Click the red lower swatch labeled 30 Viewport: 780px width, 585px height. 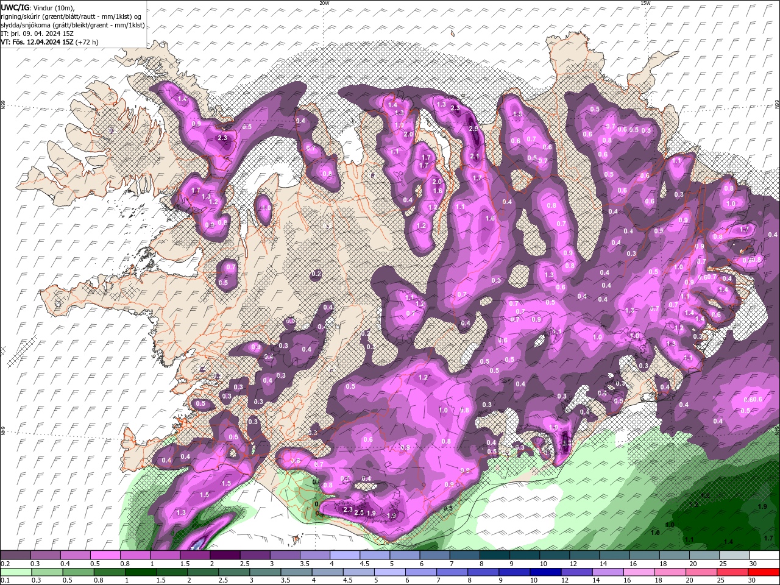(x=764, y=572)
